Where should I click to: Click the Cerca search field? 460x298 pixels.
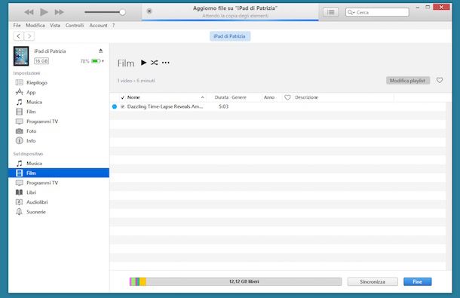click(x=377, y=12)
